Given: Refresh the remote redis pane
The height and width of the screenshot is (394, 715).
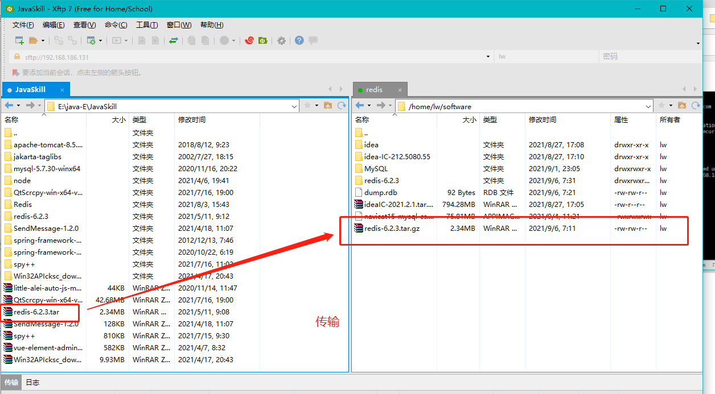Looking at the screenshot, I should pyautogui.click(x=696, y=106).
